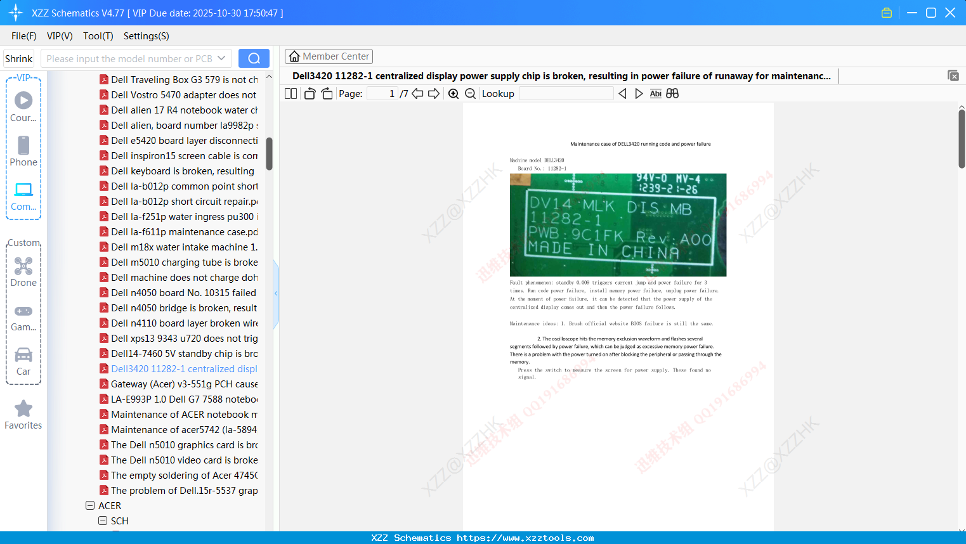
Task: Open the Tool(T) menu
Action: coord(98,36)
